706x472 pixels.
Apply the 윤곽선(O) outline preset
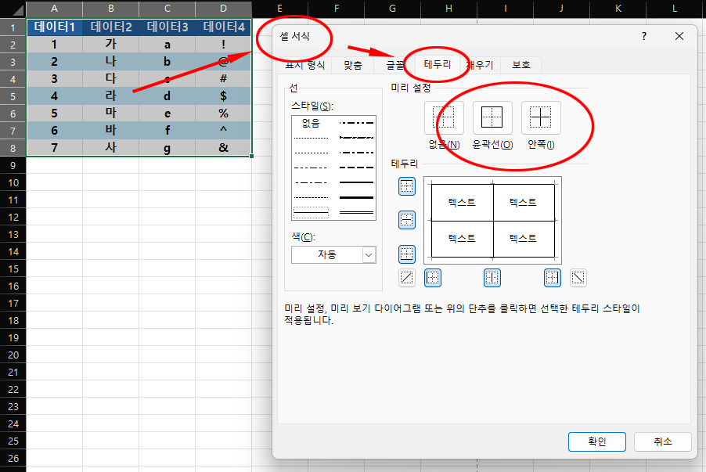tap(492, 117)
